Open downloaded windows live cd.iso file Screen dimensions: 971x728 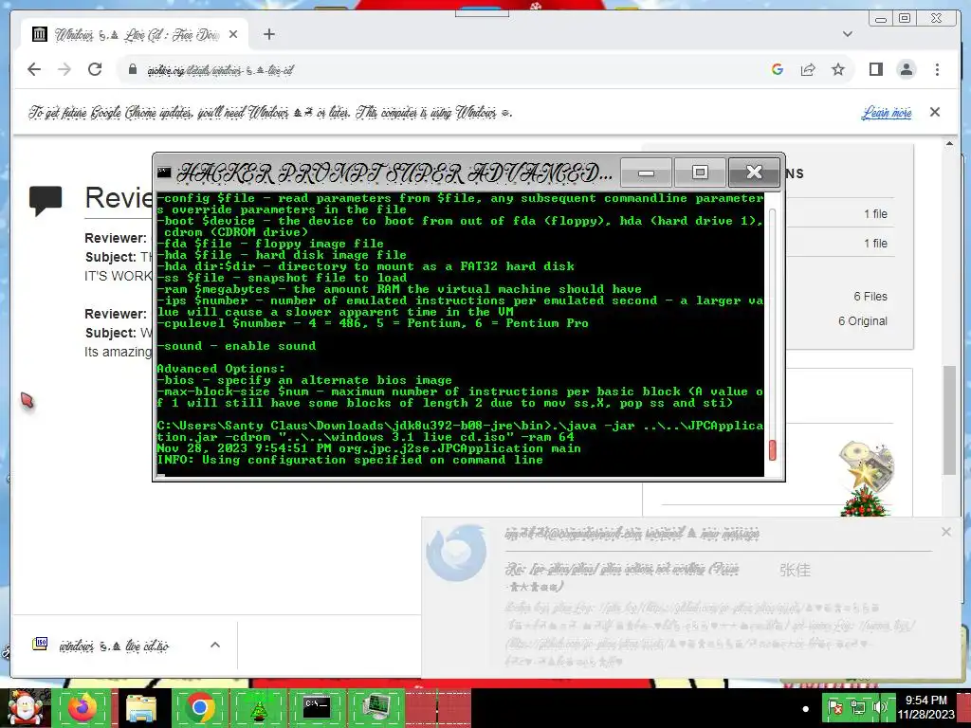[114, 646]
